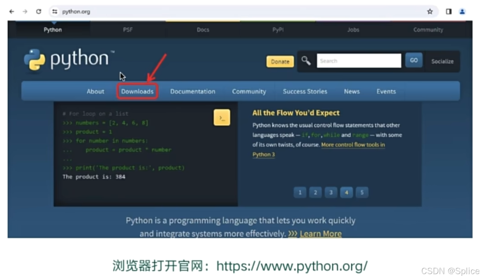Click the browser back arrow icon
481x279 pixels.
pyautogui.click(x=11, y=11)
